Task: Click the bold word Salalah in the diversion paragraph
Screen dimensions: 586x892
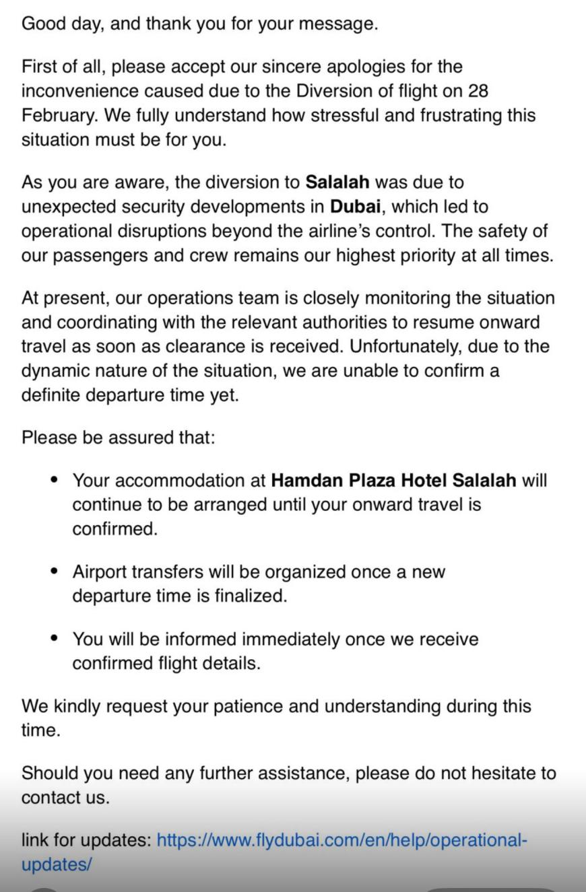Action: [x=337, y=182]
